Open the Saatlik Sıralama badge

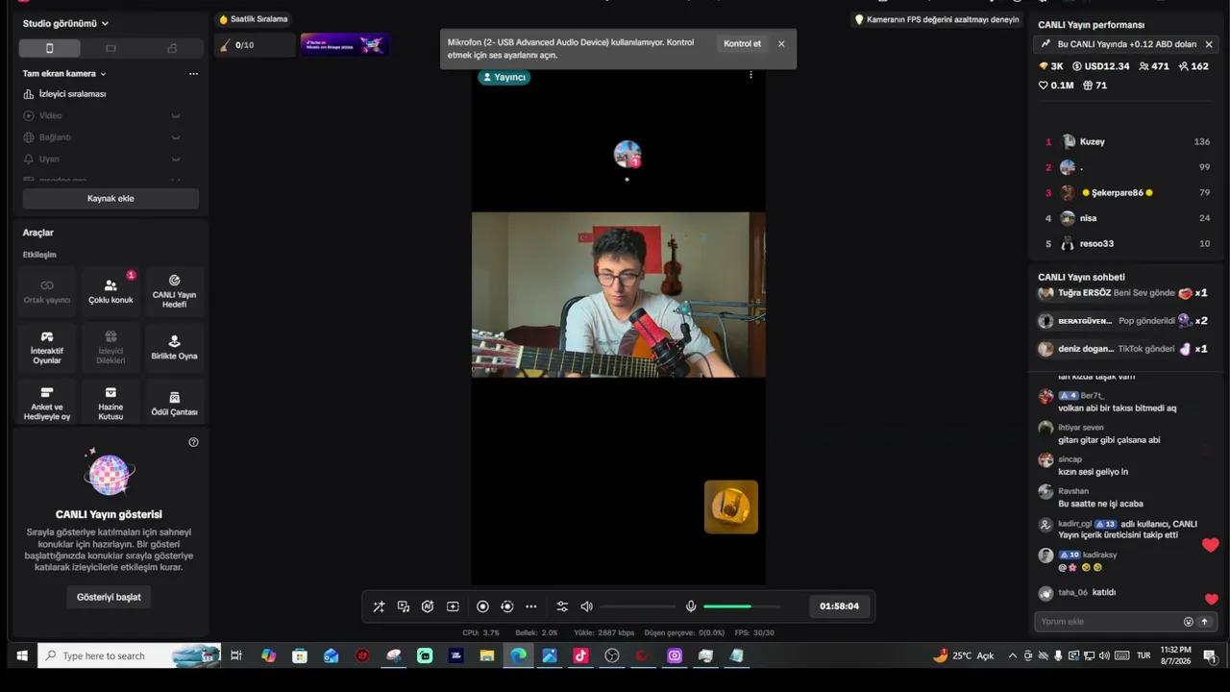(x=254, y=19)
